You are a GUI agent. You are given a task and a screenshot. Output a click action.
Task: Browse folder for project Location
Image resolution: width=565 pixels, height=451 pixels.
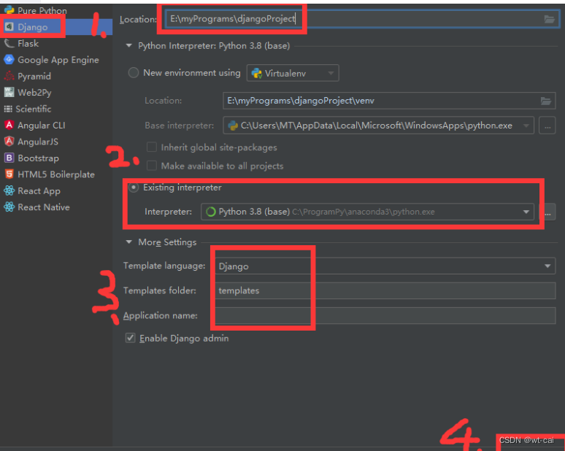[549, 19]
